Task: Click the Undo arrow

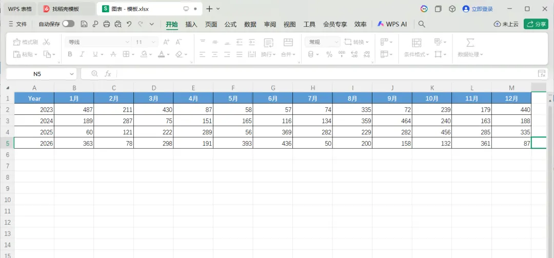Action: 129,24
